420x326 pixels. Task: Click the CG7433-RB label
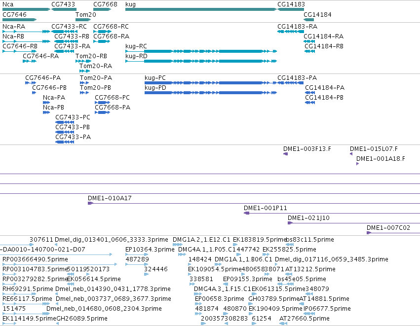72,36
